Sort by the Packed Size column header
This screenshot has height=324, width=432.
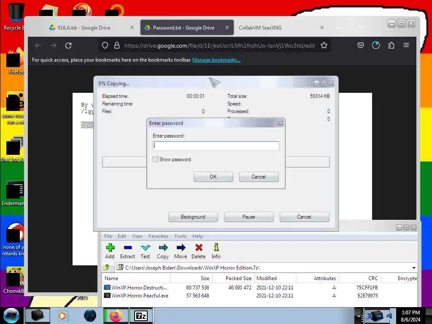click(234, 278)
